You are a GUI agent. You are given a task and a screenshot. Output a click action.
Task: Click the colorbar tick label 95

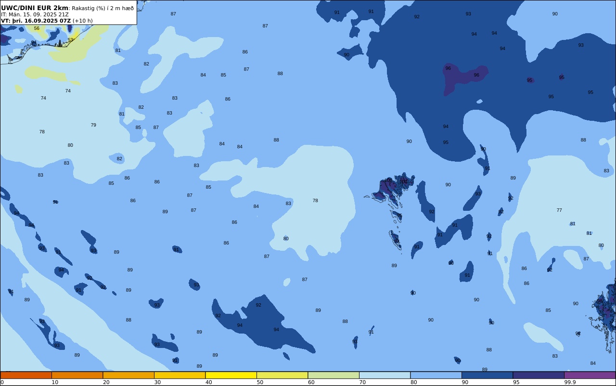(516, 382)
